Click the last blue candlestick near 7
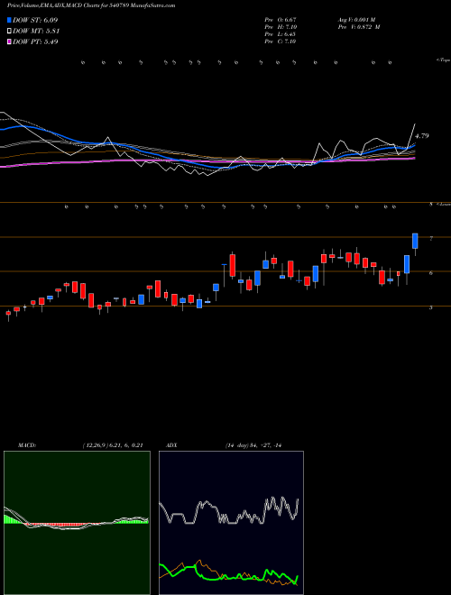Image resolution: width=451 pixels, height=595 pixels. pos(415,241)
